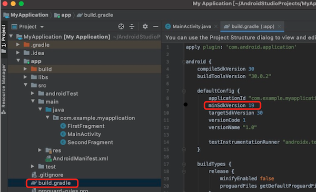
Task: Click the locate/select opened file target icon
Action: coord(121,26)
